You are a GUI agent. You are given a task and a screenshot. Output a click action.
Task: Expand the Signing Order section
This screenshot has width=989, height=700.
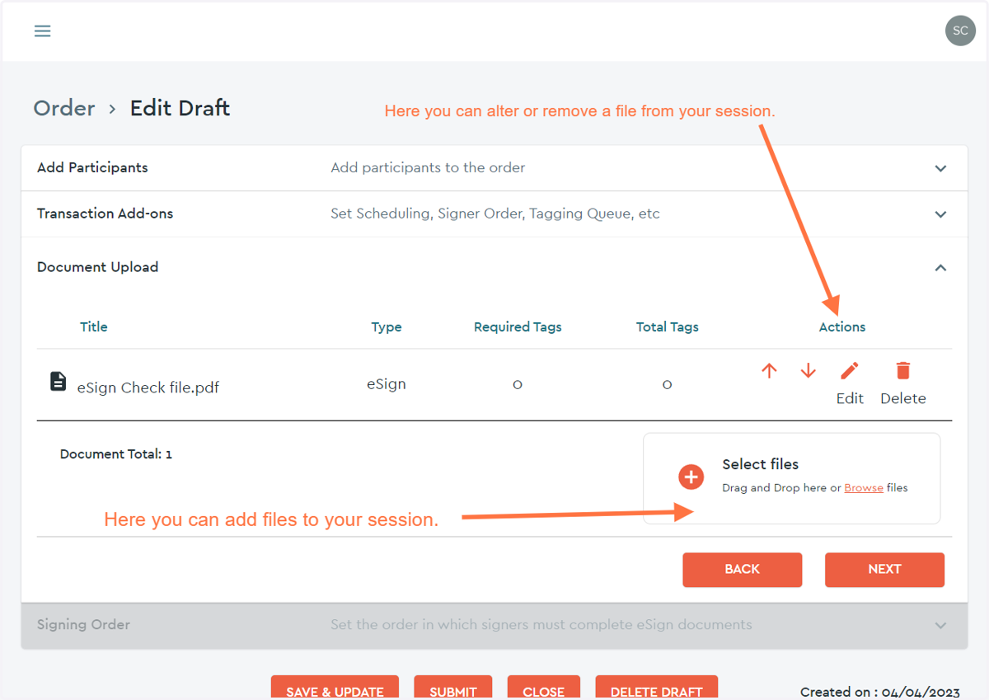(940, 626)
